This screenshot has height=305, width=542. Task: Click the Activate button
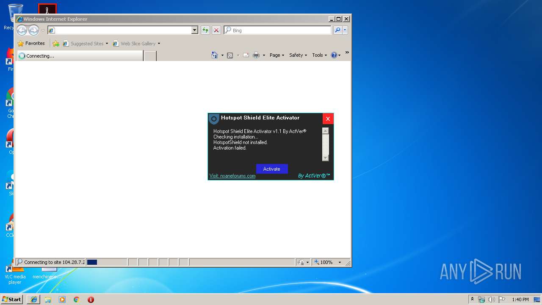click(x=272, y=169)
